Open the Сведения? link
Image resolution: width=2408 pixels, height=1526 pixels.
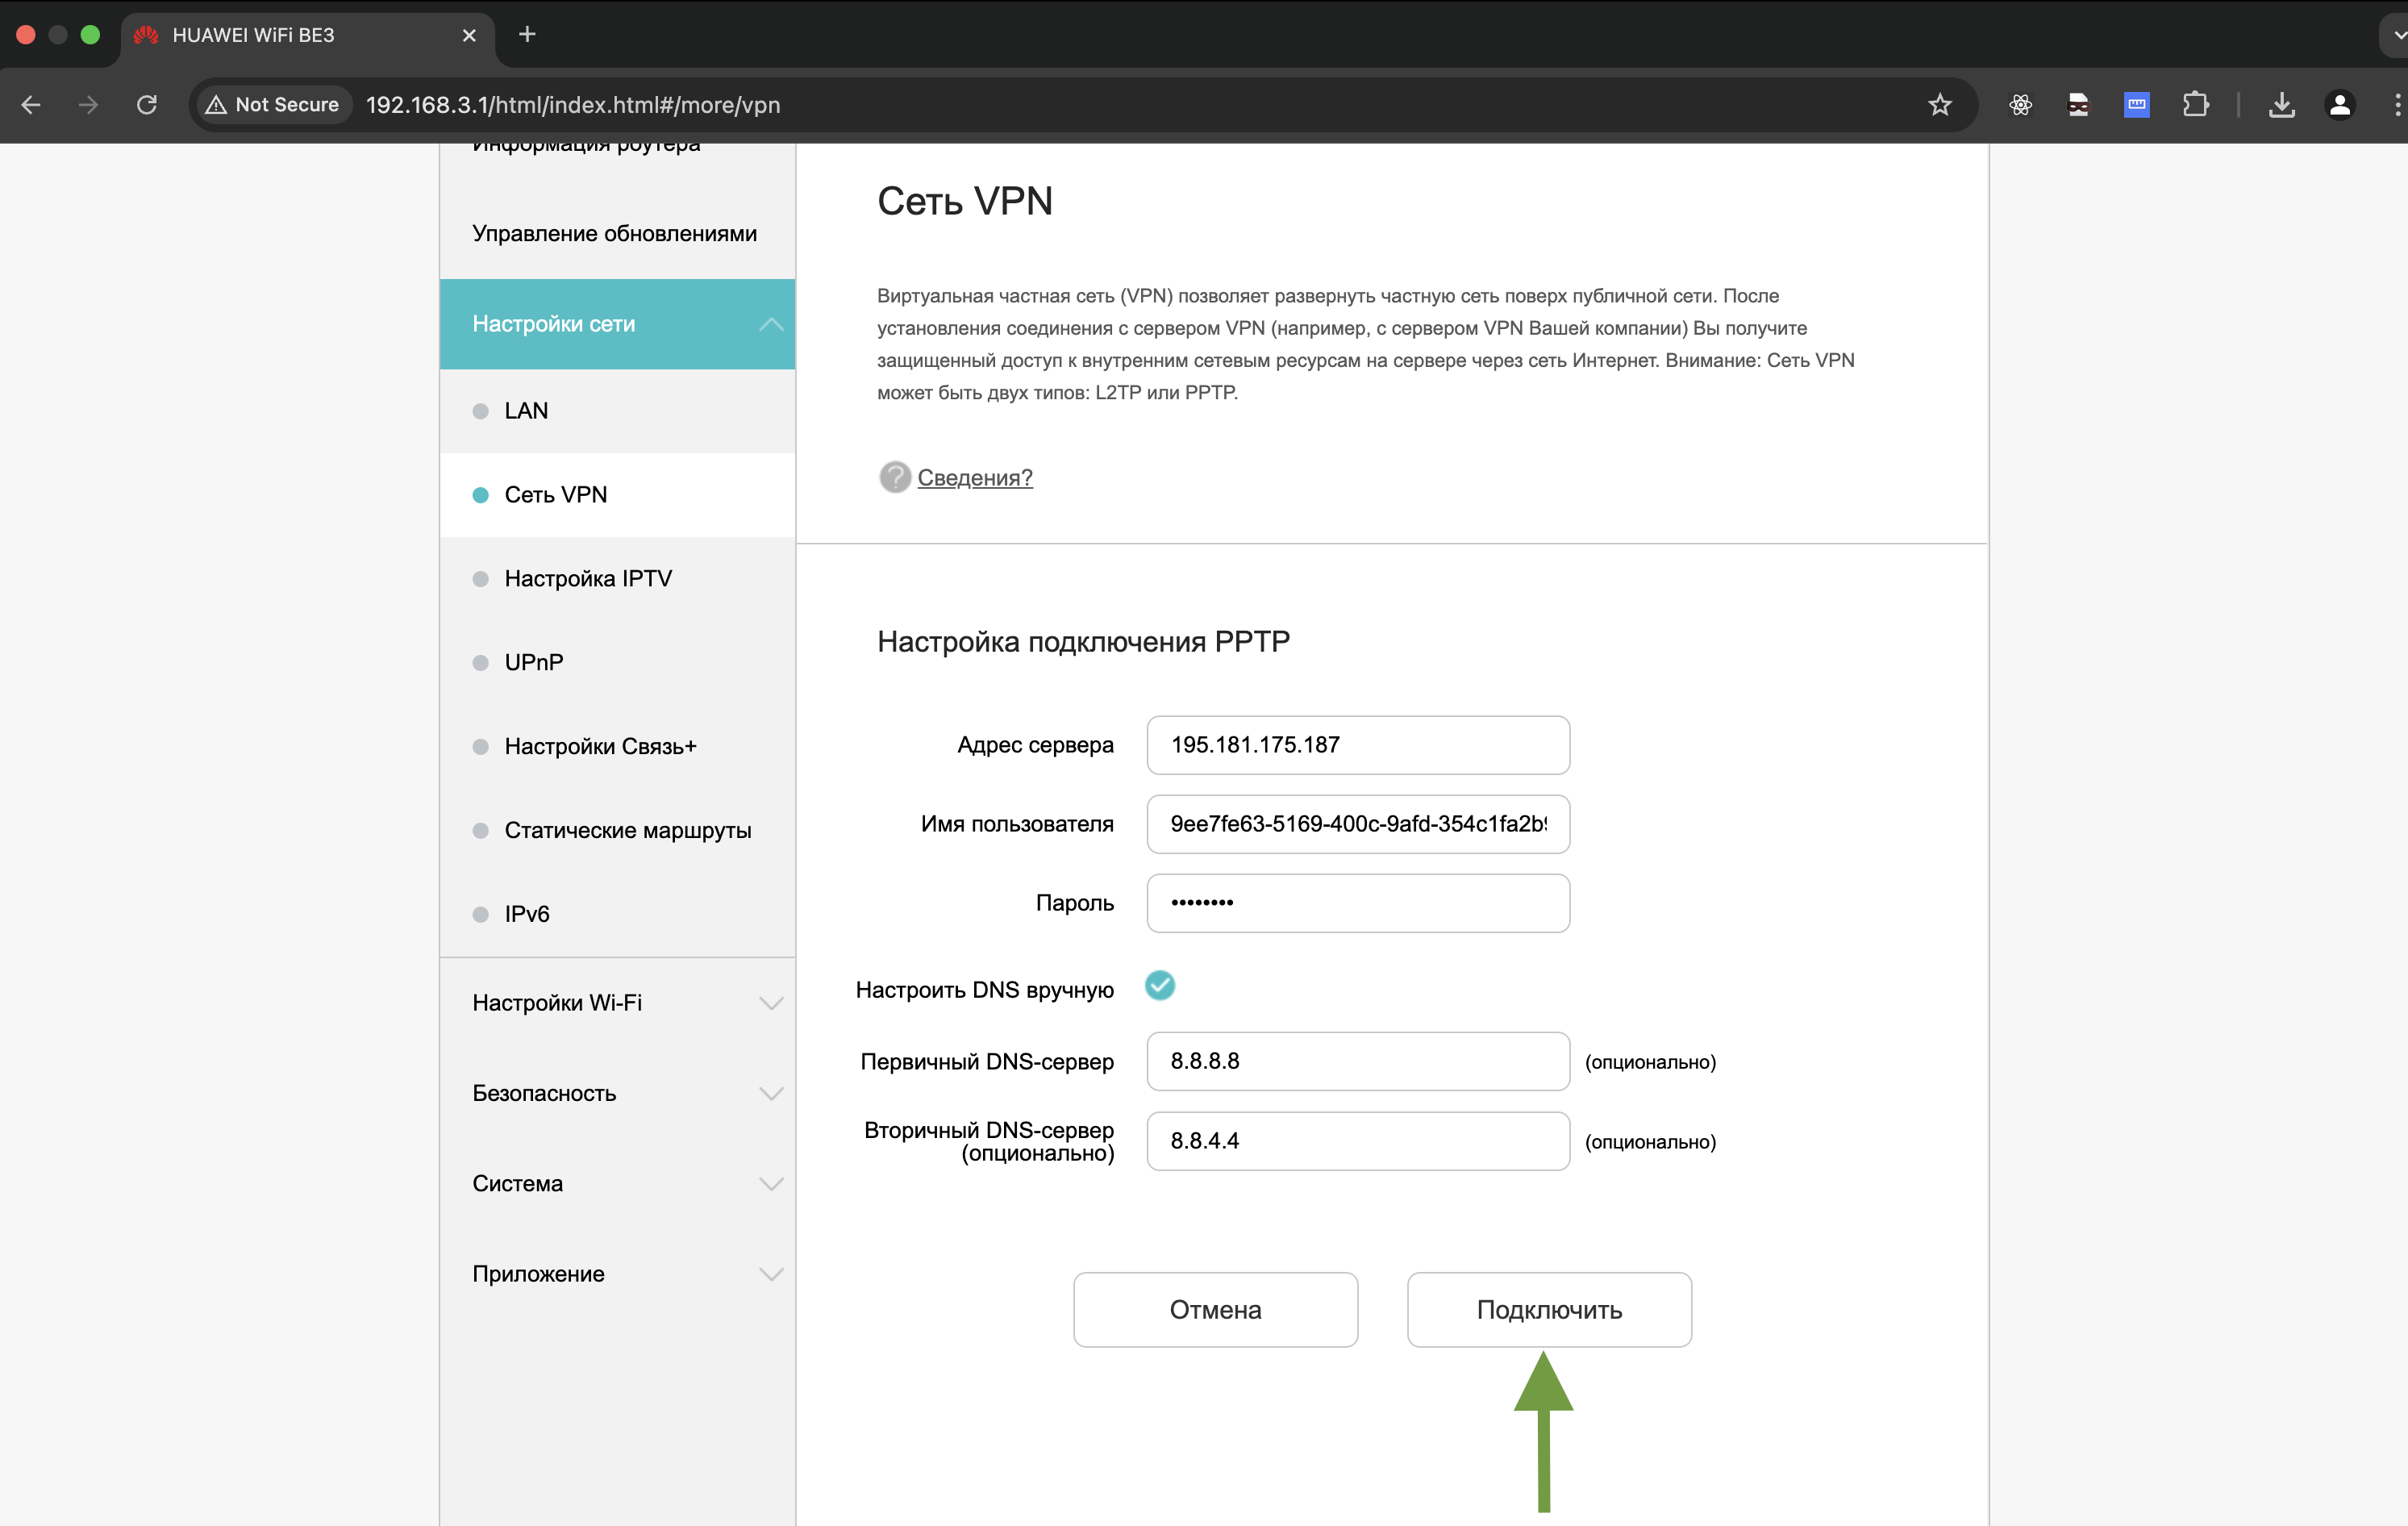click(974, 478)
